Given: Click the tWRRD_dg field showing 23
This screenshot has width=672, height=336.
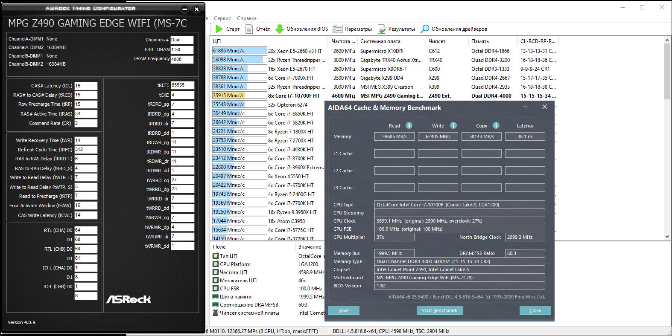Looking at the screenshot, I should pyautogui.click(x=183, y=189).
